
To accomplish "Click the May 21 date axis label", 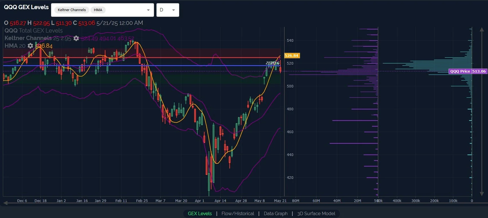I will coord(280,201).
